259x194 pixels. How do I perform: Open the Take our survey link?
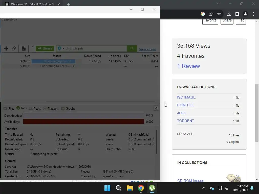[147, 49]
